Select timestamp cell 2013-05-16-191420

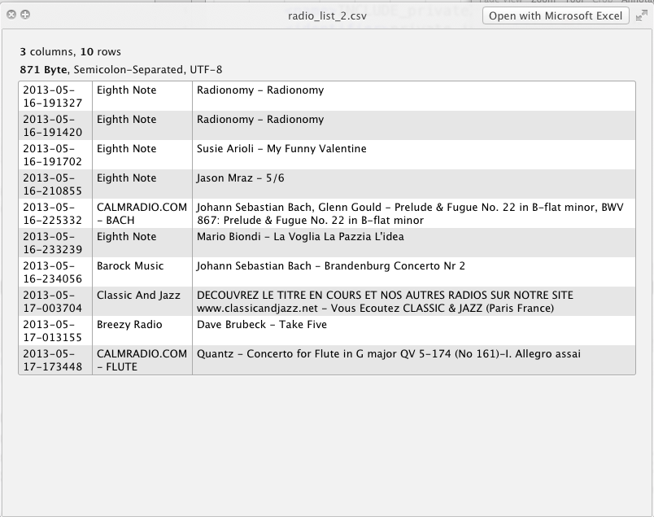55,125
